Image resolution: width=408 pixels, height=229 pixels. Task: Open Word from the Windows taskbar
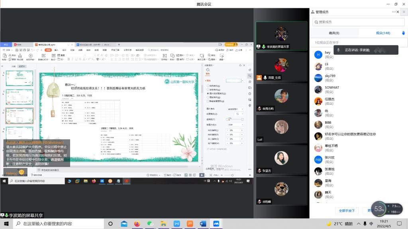[x=203, y=224]
